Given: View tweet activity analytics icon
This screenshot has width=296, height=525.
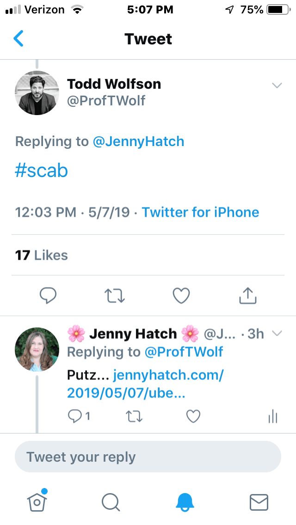Looking at the screenshot, I should [272, 416].
